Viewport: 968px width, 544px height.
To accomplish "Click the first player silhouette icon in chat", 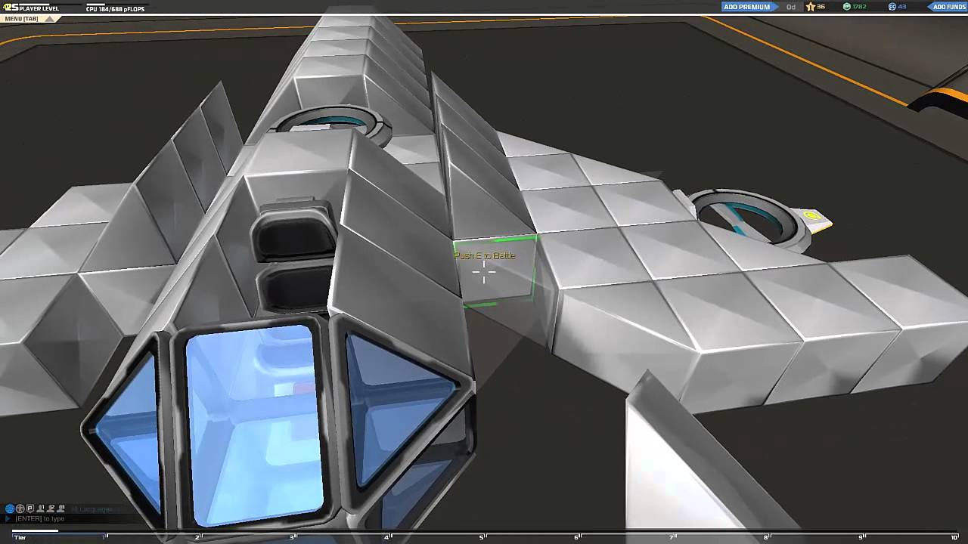I will [40, 508].
